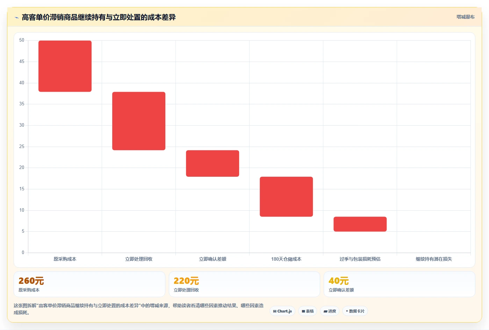489x330 pixels.
Task: Click the 表格 tag
Action: pos(308,311)
